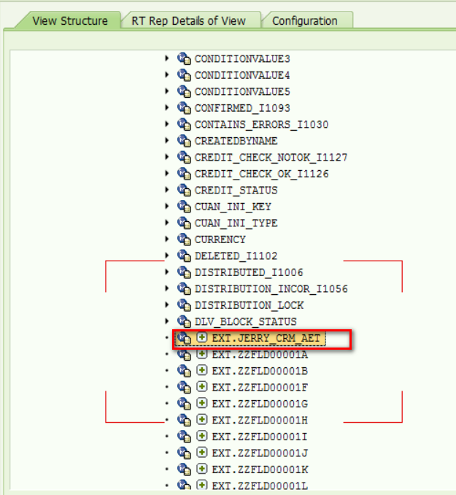Expand the CURRENCY node
Image resolution: width=456 pixels, height=495 pixels.
click(x=167, y=239)
